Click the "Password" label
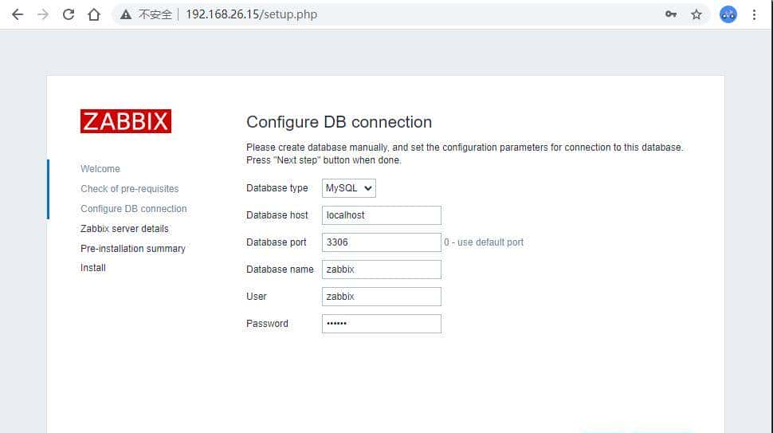This screenshot has height=433, width=773. tap(267, 324)
